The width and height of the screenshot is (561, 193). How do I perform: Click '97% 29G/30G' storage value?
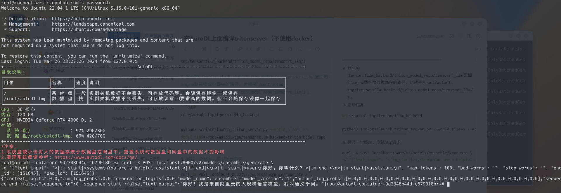click(91, 131)
